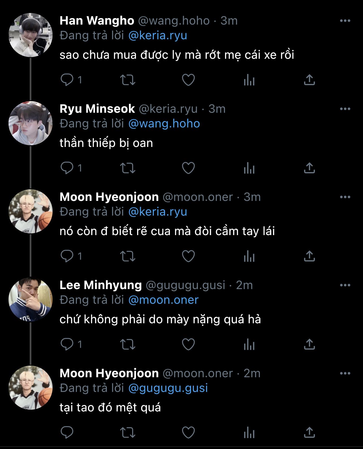
Task: Open more options on Lee Minhyung's tweet
Action: [345, 285]
